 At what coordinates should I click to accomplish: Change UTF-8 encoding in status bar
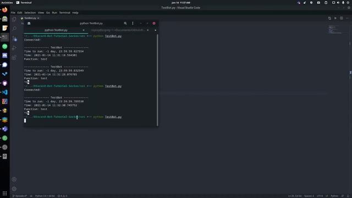320,196
